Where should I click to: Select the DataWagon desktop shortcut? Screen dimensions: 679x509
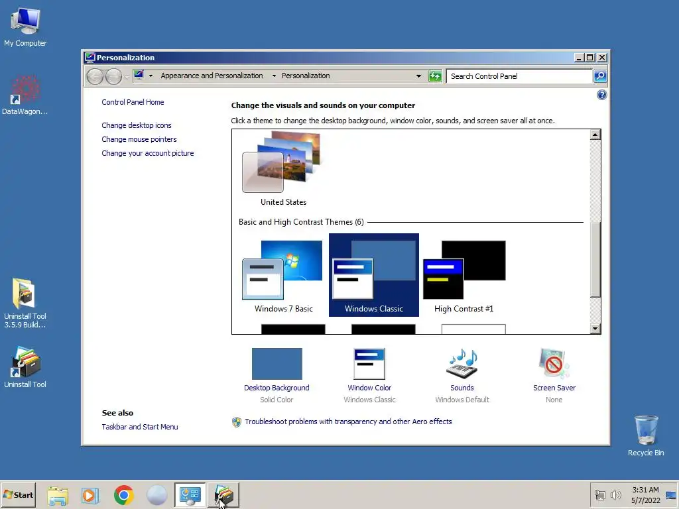point(25,95)
